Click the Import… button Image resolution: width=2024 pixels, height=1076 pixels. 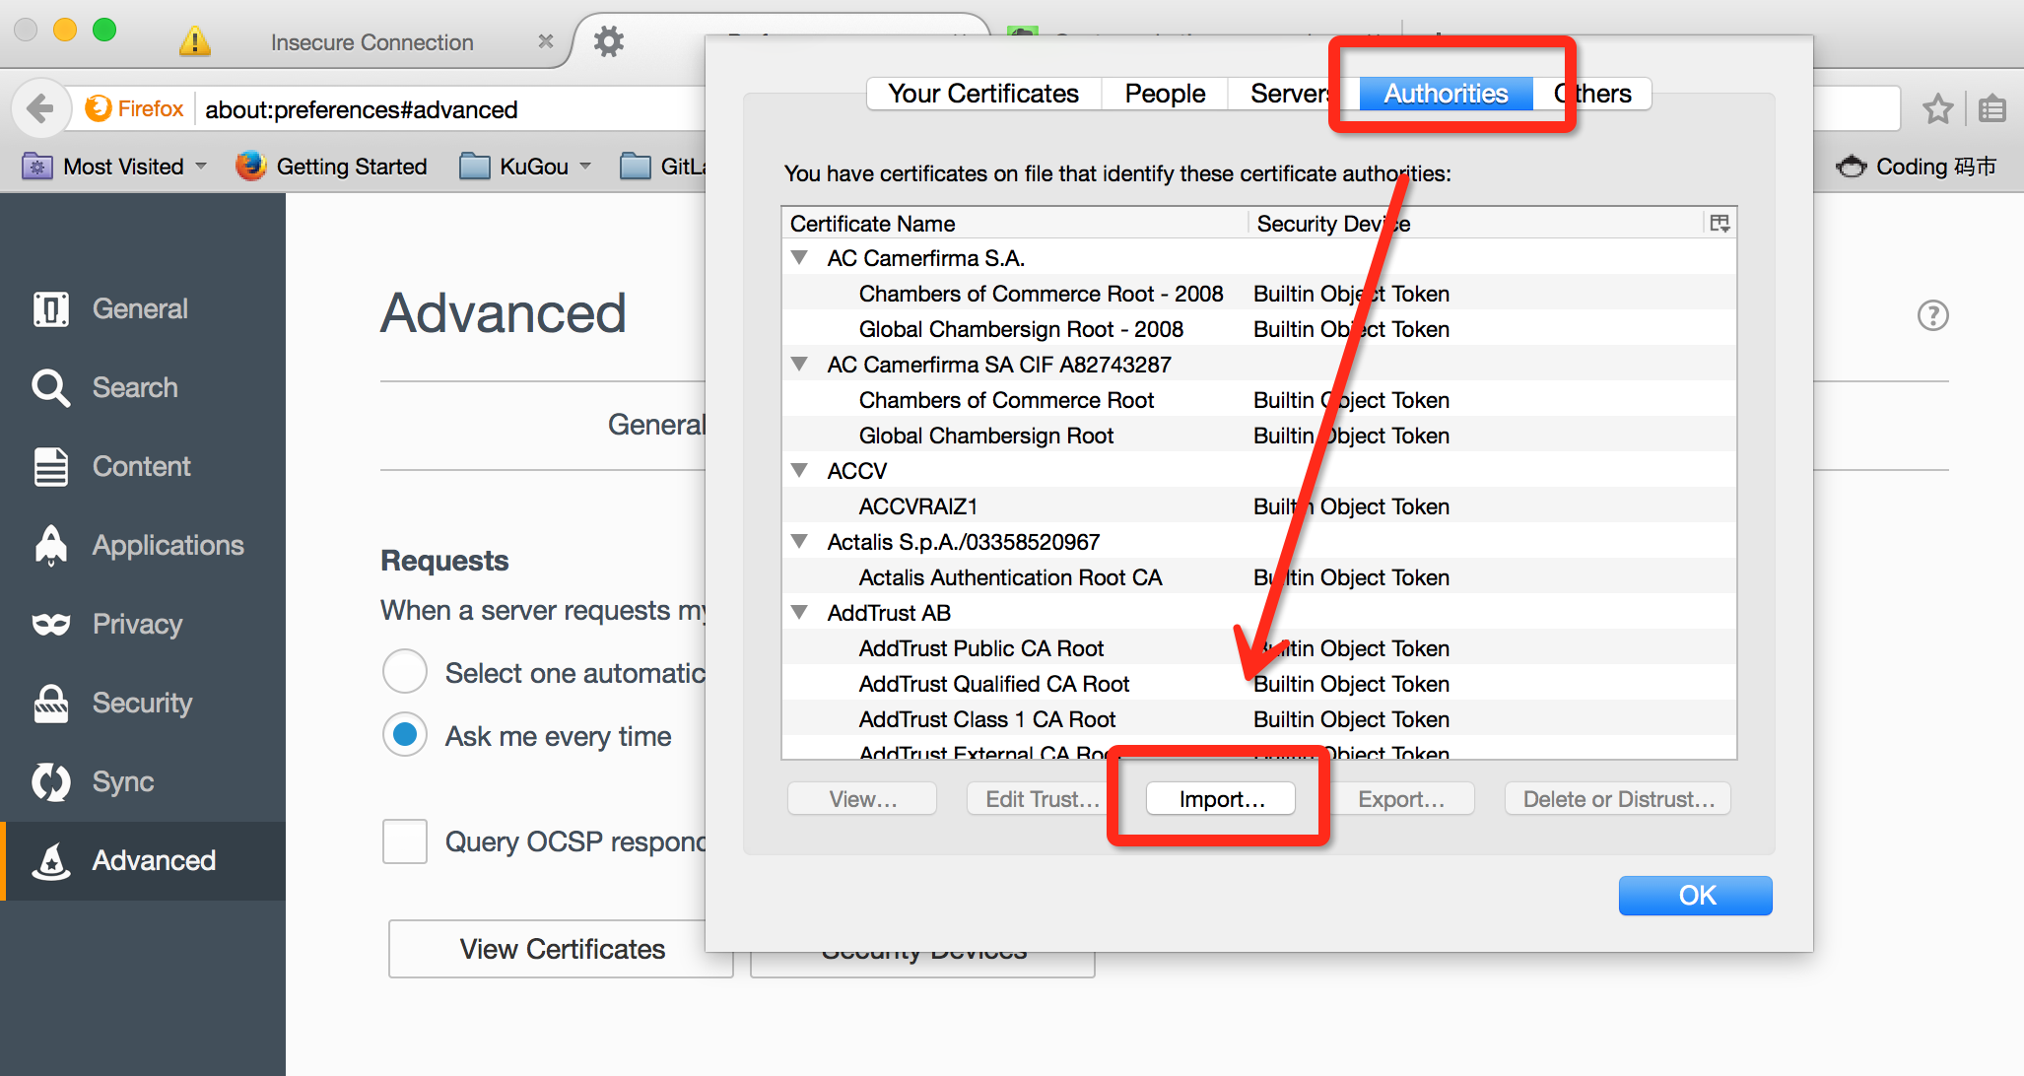pos(1221,799)
